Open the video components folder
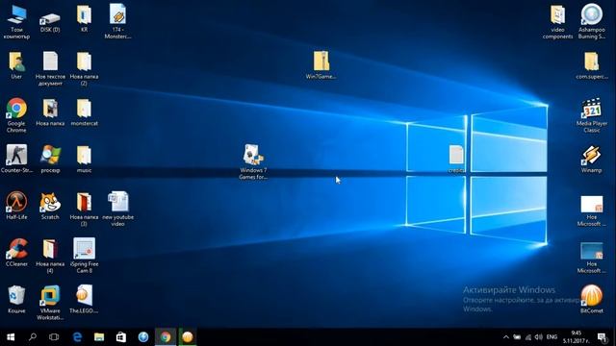616x346 pixels. pyautogui.click(x=557, y=21)
